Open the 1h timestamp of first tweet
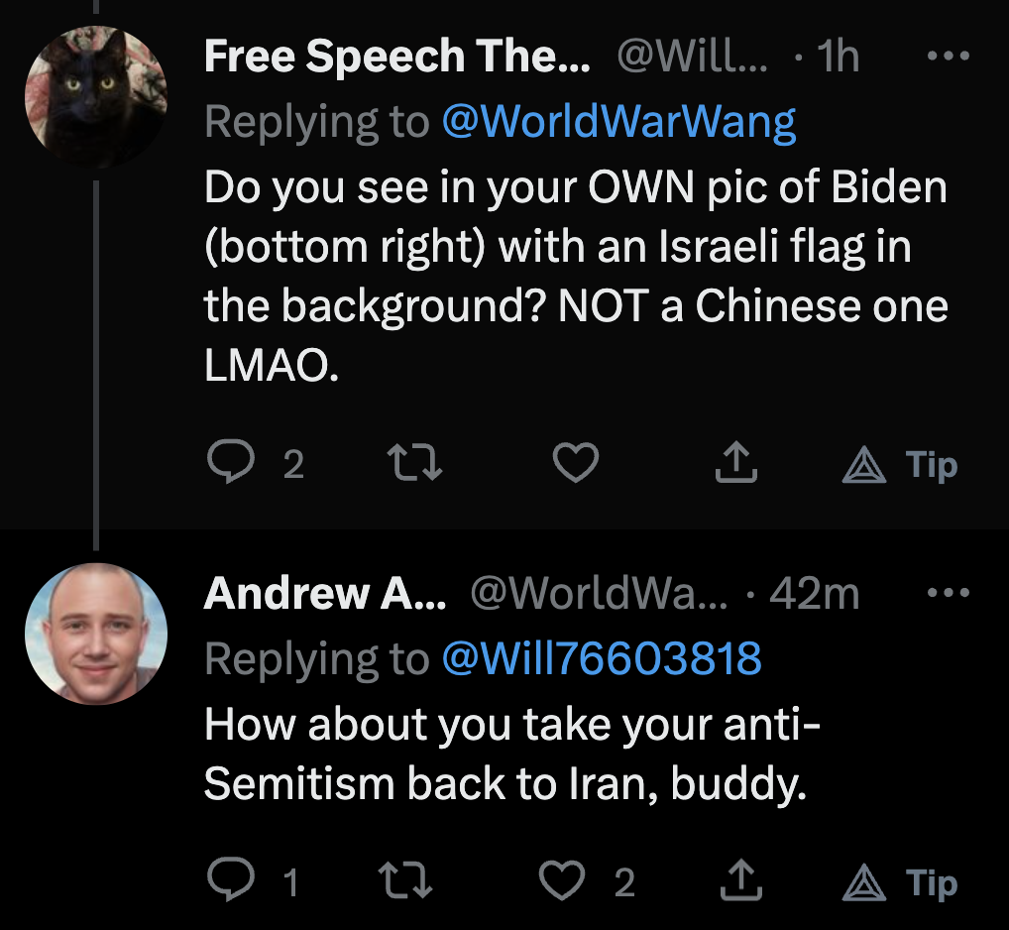Image resolution: width=1009 pixels, height=930 pixels. pos(838,58)
